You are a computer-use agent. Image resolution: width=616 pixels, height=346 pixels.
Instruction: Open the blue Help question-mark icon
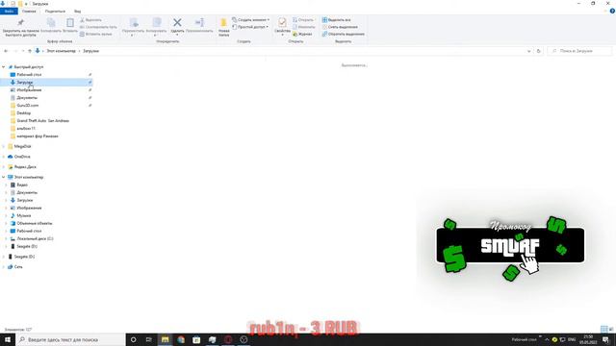612,12
